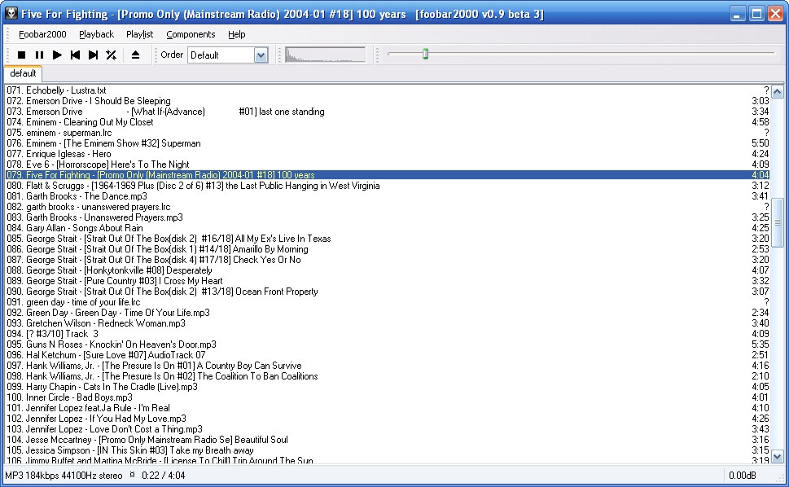Select track 105 Jessica Simpson Take my Breath away
789x487 pixels.
tap(387, 450)
